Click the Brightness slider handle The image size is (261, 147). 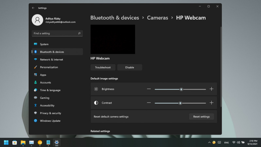(x=181, y=89)
